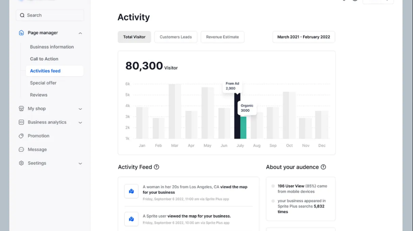Open the March 2021 - February 2022 date range
Image resolution: width=413 pixels, height=231 pixels.
click(304, 37)
